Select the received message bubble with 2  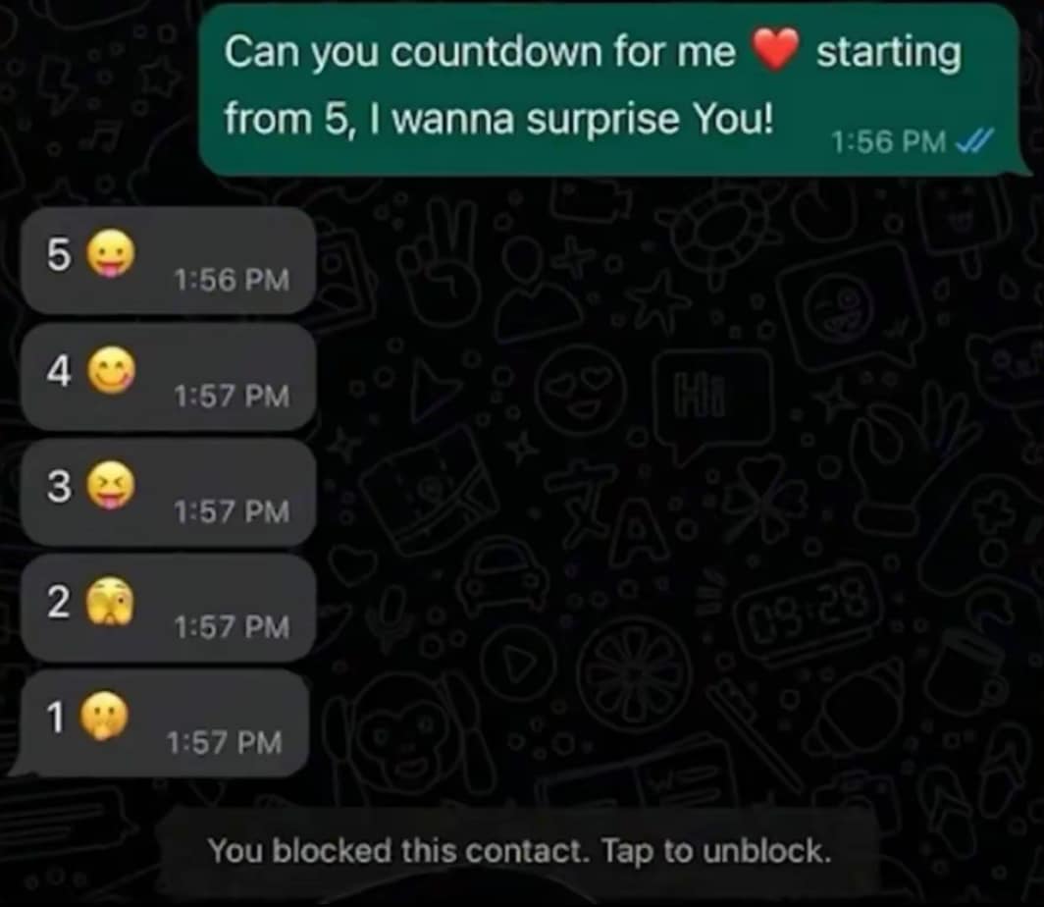tap(168, 608)
